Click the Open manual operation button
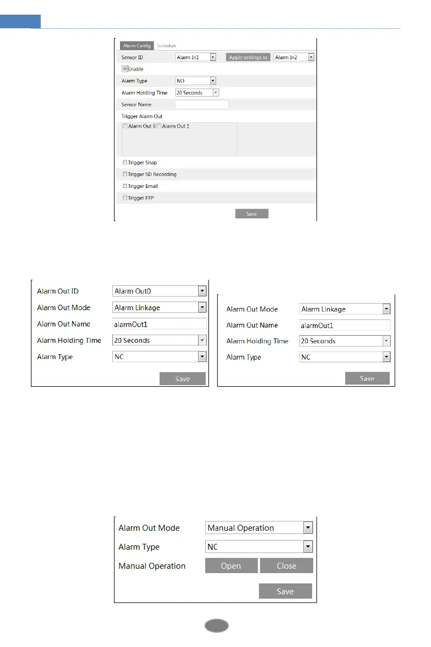The width and height of the screenshot is (431, 647). (231, 566)
